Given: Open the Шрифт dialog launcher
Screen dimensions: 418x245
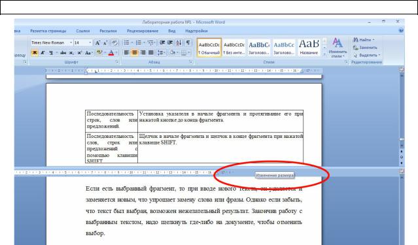Looking at the screenshot, I should pos(116,62).
